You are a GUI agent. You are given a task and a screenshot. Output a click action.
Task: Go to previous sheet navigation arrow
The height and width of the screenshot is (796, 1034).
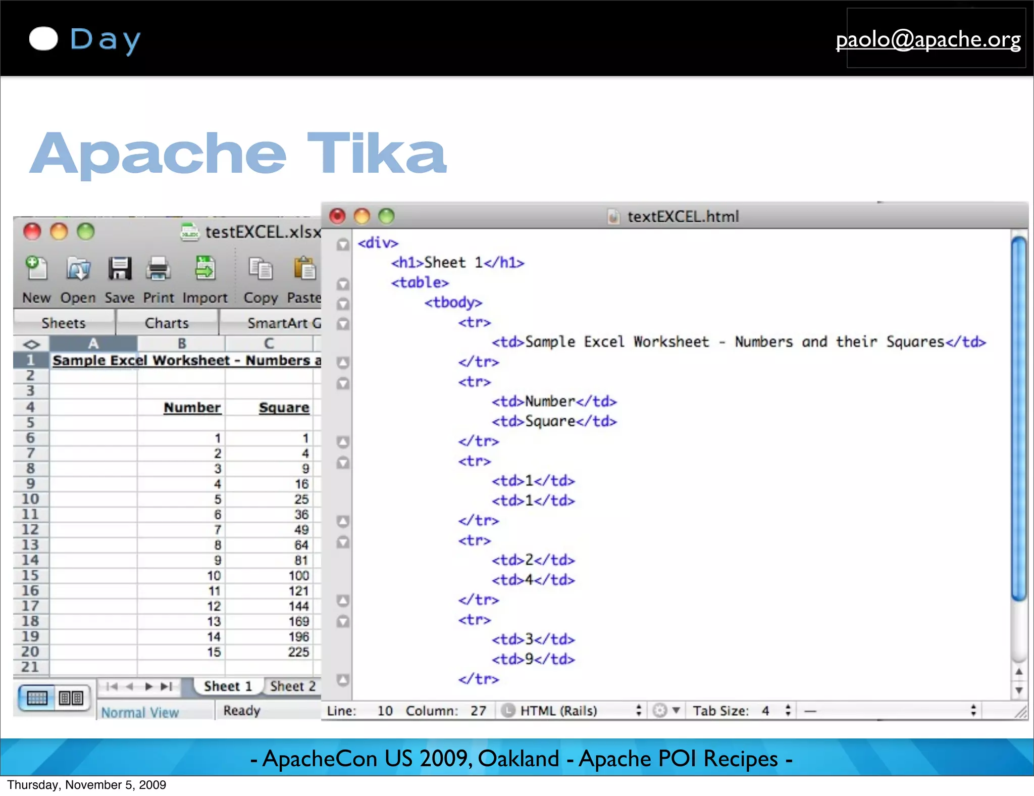[x=130, y=686]
